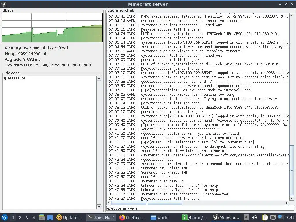
Task: Click the 'Teleported guest16lol to systematicism' line
Action: (x=180, y=142)
